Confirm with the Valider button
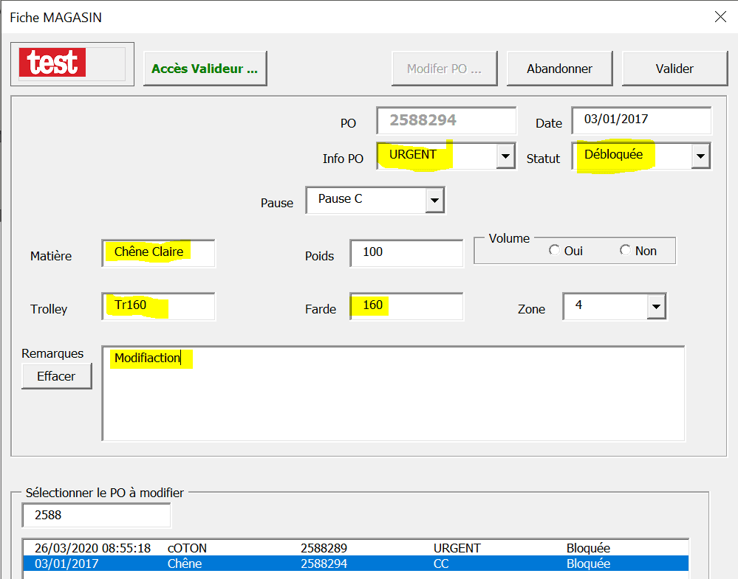738x579 pixels. click(x=674, y=69)
